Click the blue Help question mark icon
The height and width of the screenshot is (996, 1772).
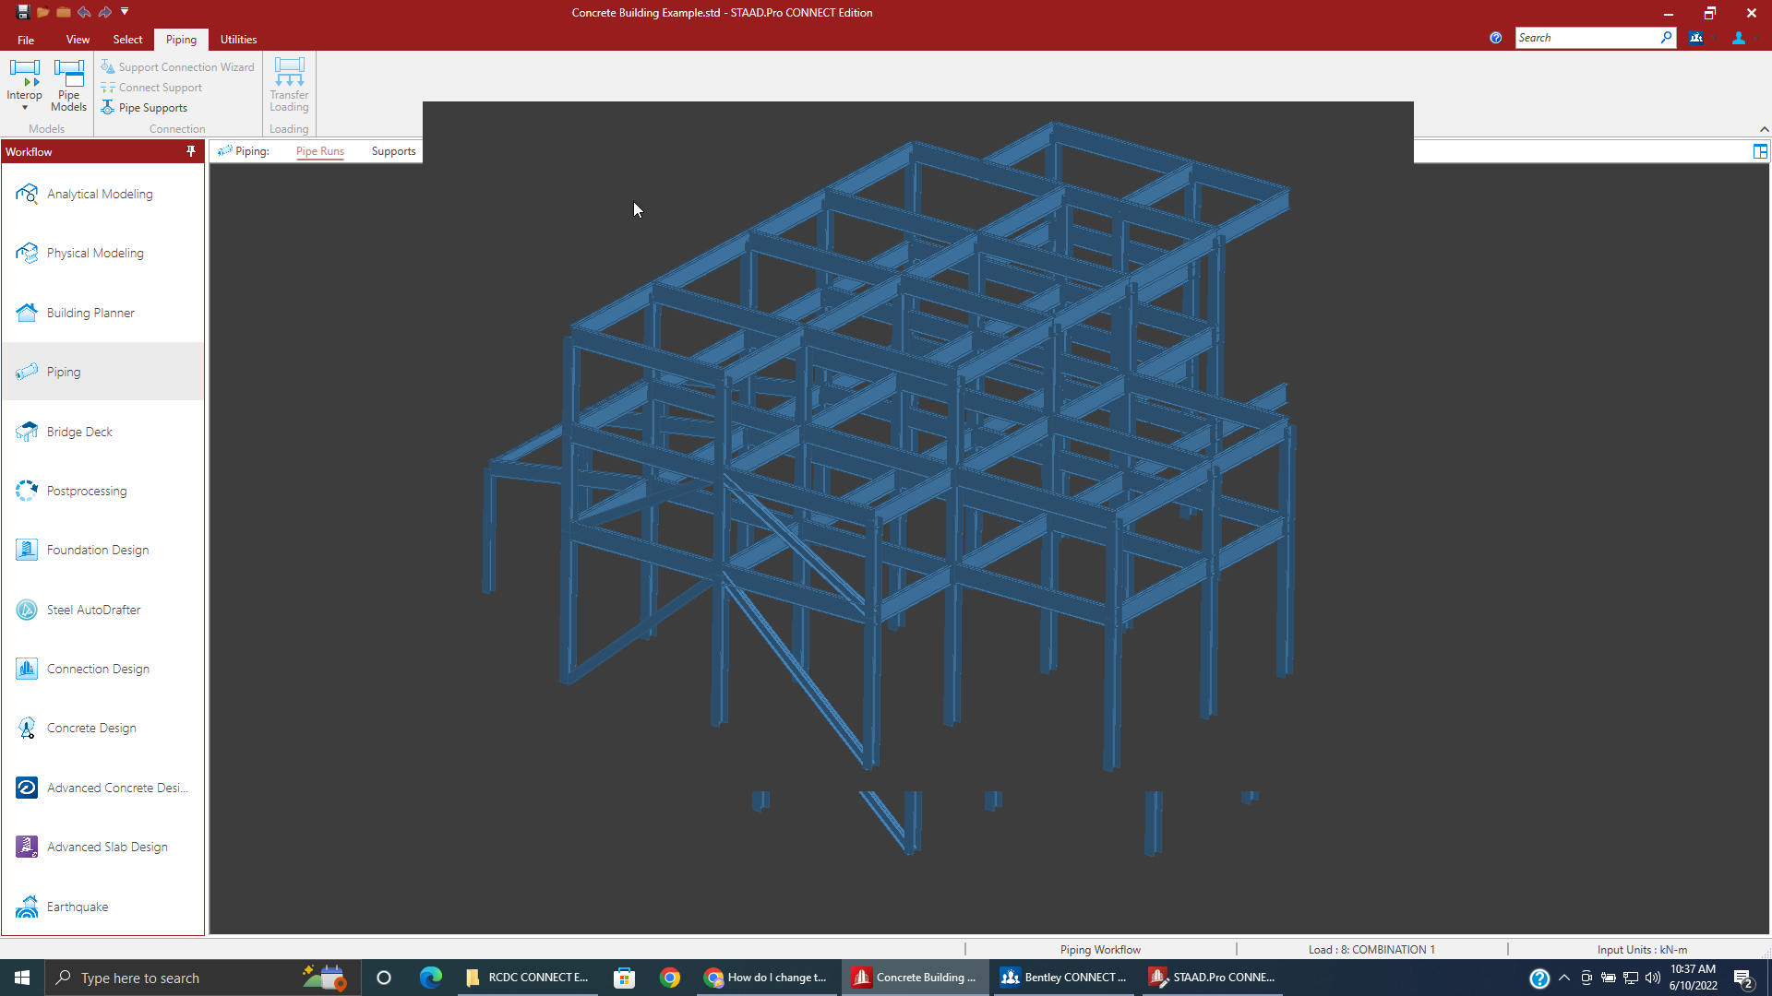[1495, 38]
